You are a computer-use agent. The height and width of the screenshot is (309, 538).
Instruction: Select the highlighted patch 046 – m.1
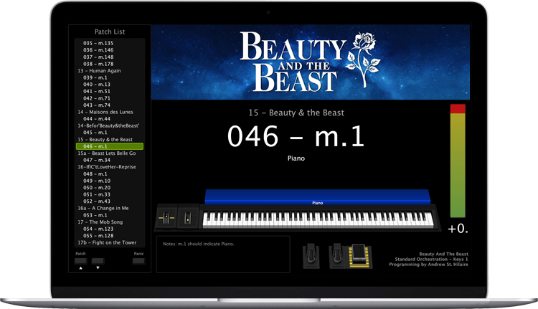[x=110, y=146]
